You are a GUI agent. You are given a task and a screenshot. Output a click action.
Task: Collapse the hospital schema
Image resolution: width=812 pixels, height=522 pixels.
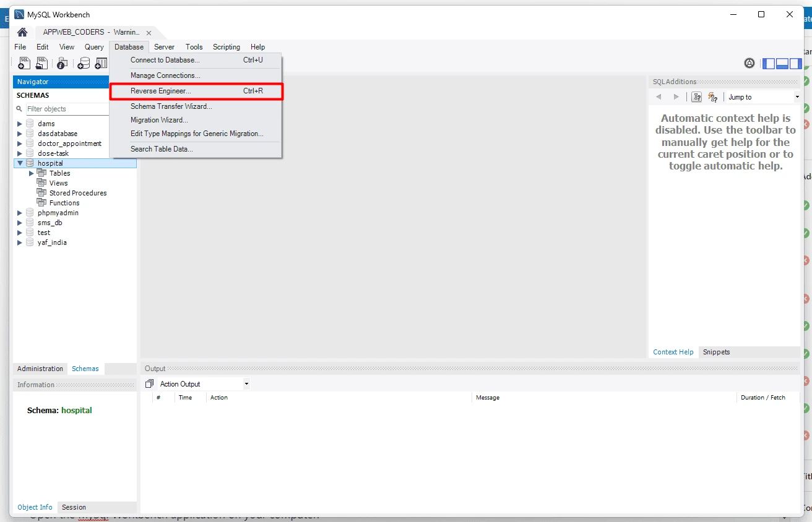20,163
